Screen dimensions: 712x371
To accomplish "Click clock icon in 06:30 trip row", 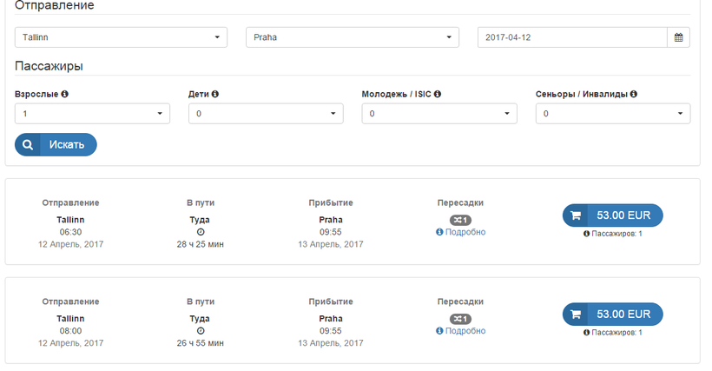I will pyautogui.click(x=201, y=232).
